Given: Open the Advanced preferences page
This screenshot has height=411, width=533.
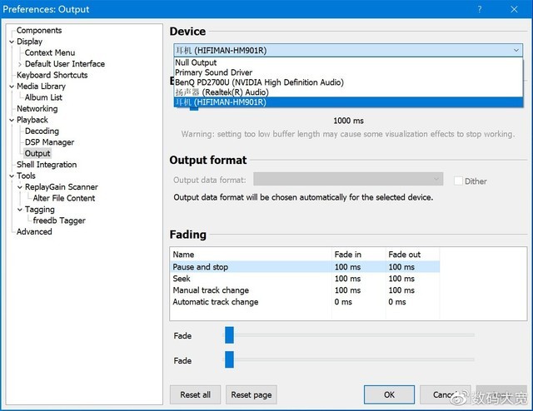Looking at the screenshot, I should [x=34, y=232].
